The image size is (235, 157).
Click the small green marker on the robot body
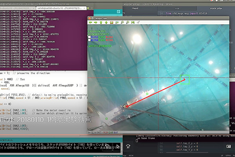(147, 94)
